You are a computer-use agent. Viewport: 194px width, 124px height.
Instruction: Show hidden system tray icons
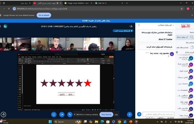tap(157, 122)
